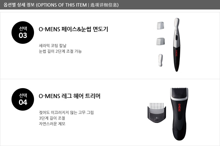Click the text 젖어도 미끄러지지 않는 고무 그립
This screenshot has width=220, height=146.
pyautogui.click(x=66, y=112)
